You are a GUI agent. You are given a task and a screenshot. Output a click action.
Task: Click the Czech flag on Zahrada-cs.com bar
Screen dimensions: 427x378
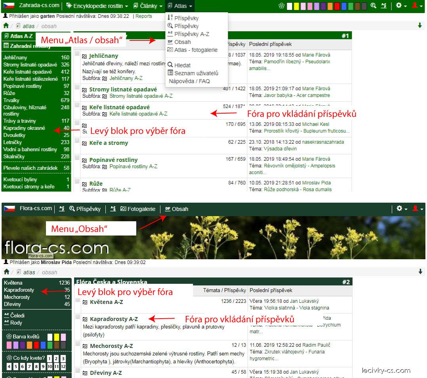click(9, 6)
